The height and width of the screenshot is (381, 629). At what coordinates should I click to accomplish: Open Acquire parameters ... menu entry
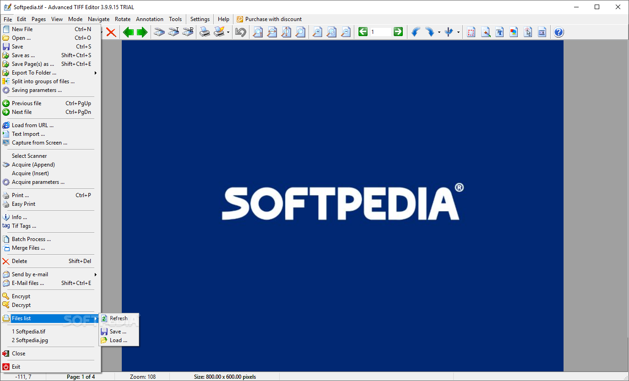coord(51,182)
